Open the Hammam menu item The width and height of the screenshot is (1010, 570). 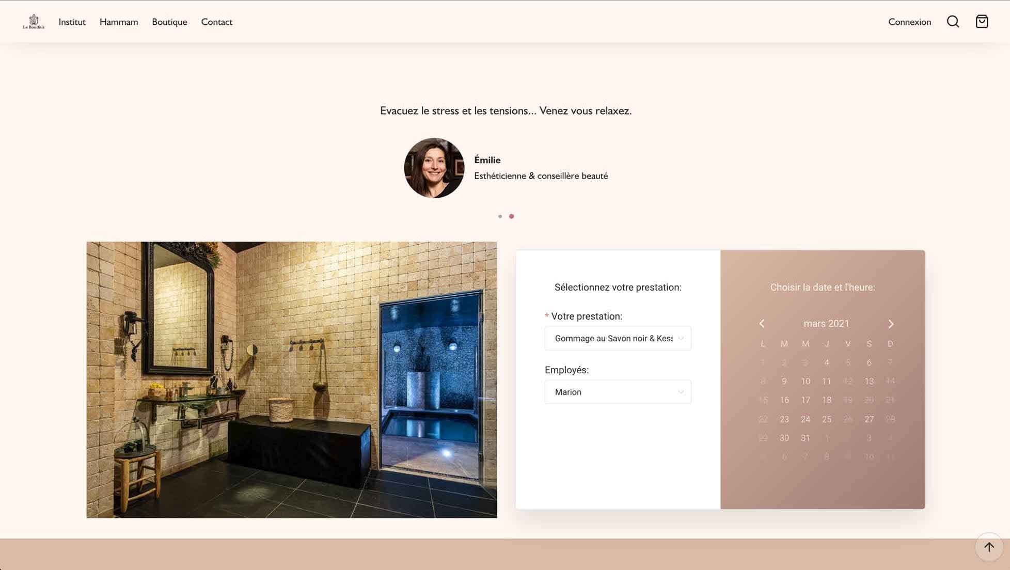pyautogui.click(x=119, y=22)
